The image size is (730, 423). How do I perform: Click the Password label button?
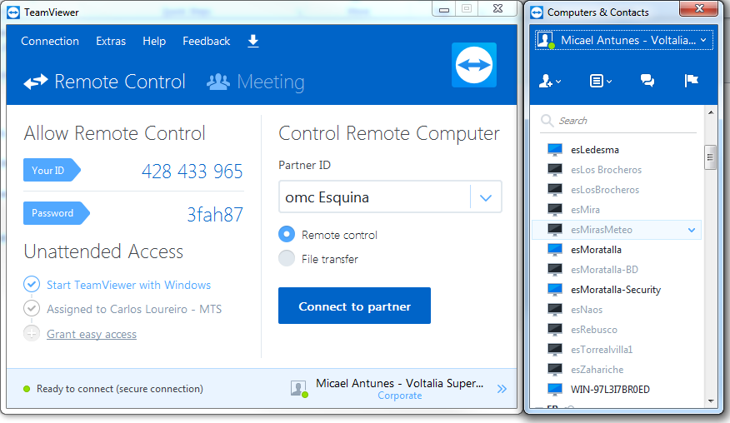click(x=57, y=213)
